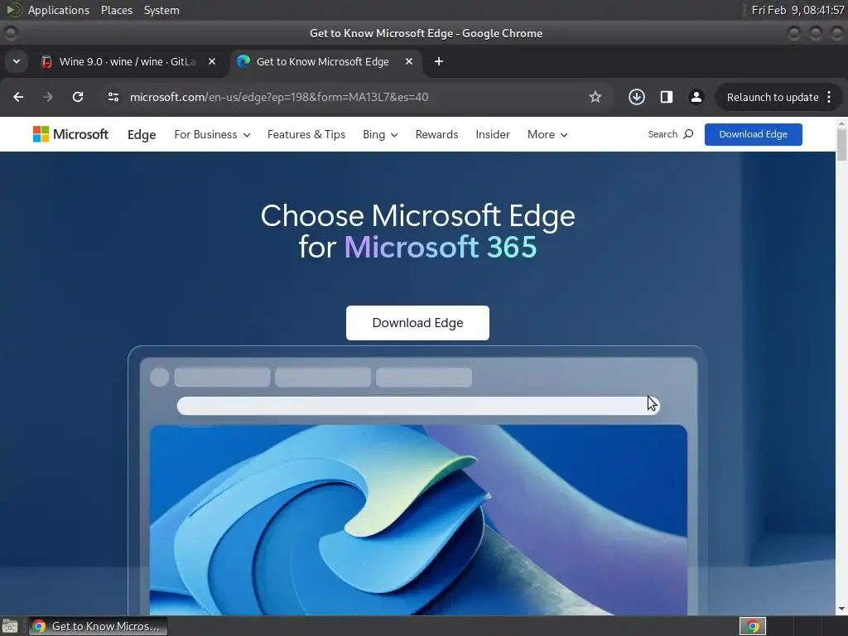
Task: Open Chrome profile icon
Action: point(696,97)
